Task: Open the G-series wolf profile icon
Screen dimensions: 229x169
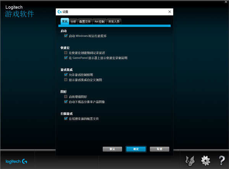Action: click(190, 161)
